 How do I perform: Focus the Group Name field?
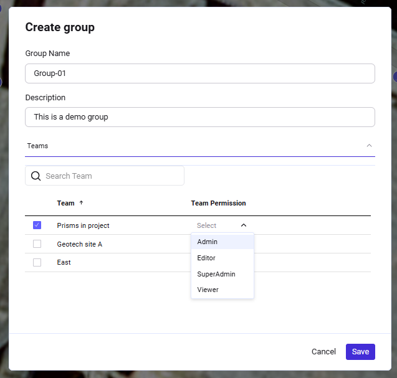point(199,73)
